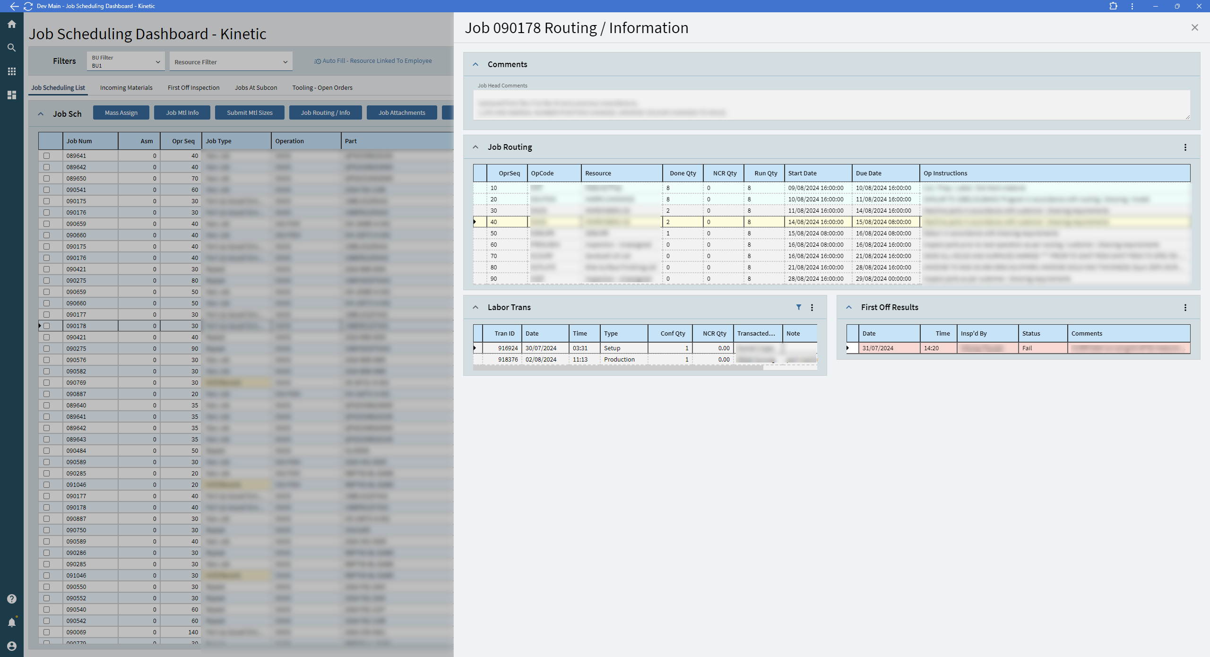
Task: Open notifications bell icon
Action: tap(12, 622)
